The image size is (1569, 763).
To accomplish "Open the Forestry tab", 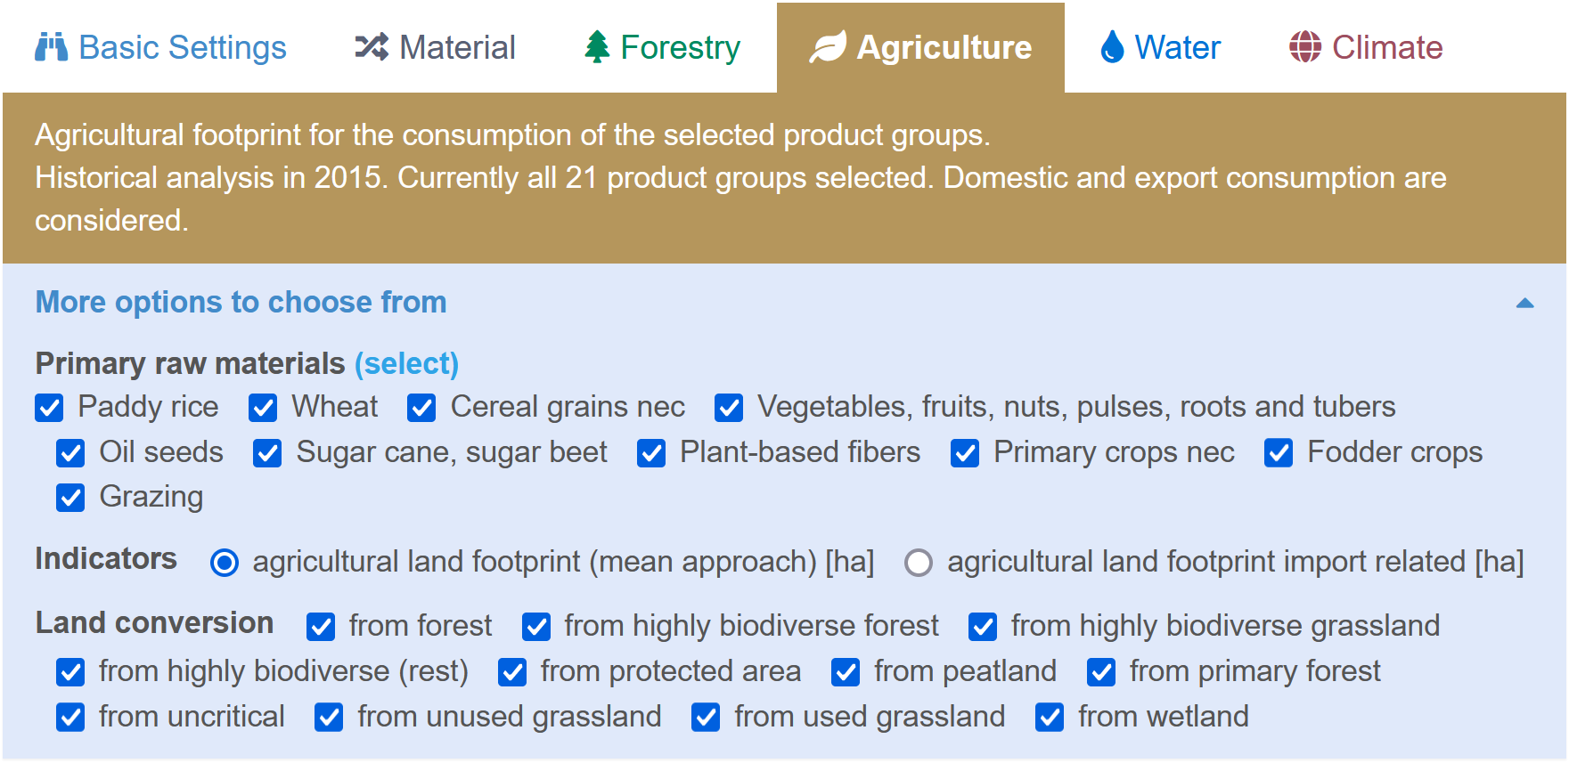I will click(x=662, y=47).
